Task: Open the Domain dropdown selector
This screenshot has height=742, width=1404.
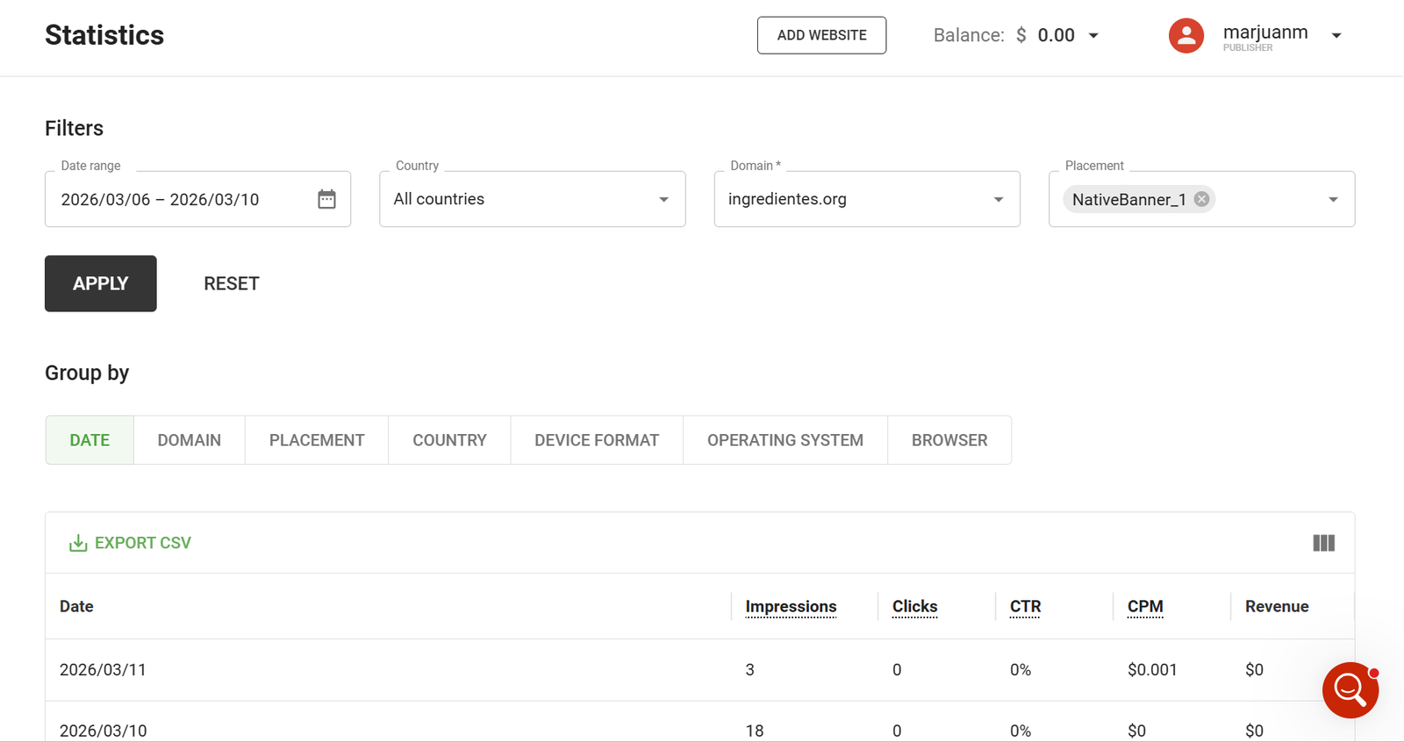Action: tap(866, 199)
